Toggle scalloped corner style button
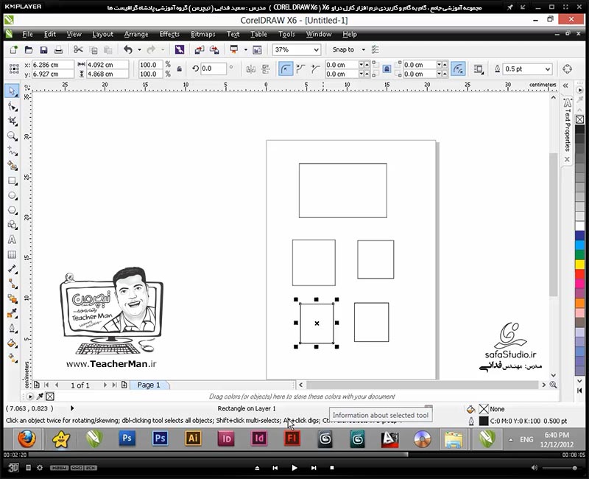The width and height of the screenshot is (589, 479). tap(300, 69)
